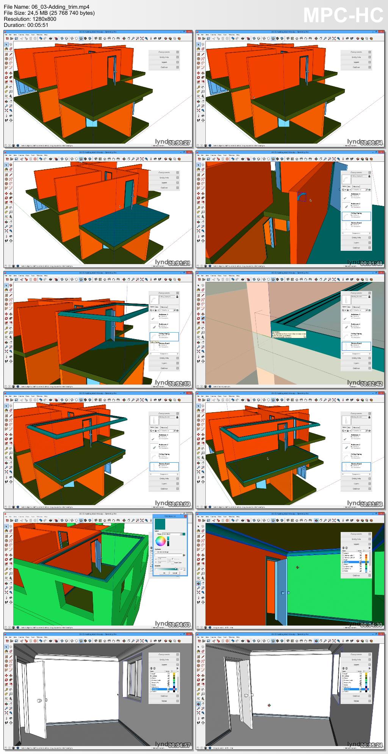Click the Save icon in 00:00:27 frame toolbar
This screenshot has height=754, width=388.
coord(16,39)
